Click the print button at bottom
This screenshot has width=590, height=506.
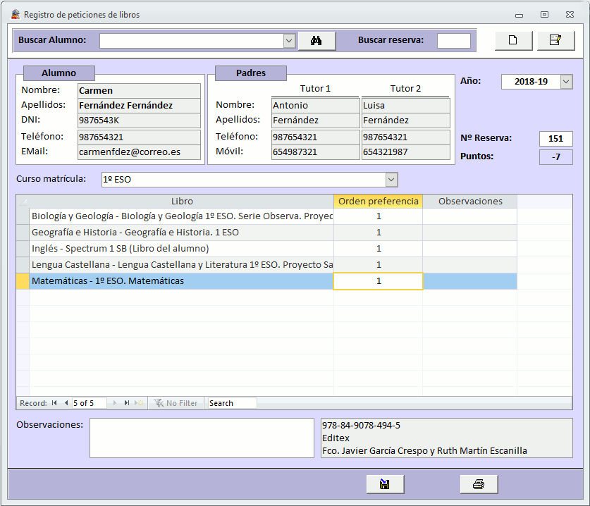click(479, 484)
